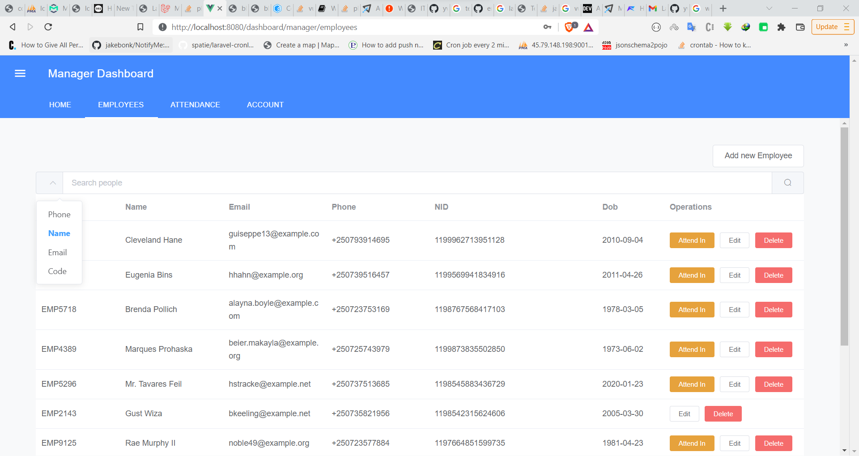Reload the current page

pyautogui.click(x=47, y=27)
